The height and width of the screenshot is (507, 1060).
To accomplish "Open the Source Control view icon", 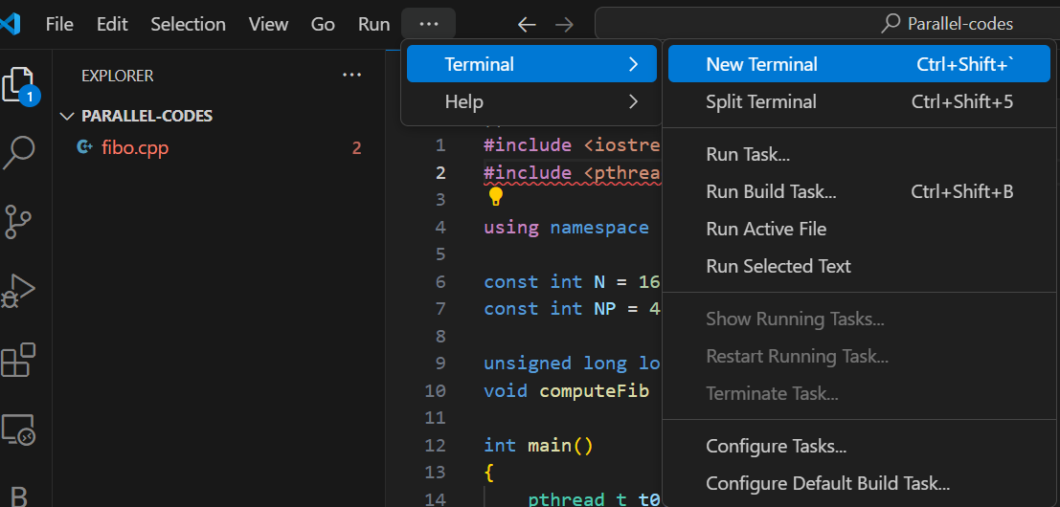I will pos(19,221).
